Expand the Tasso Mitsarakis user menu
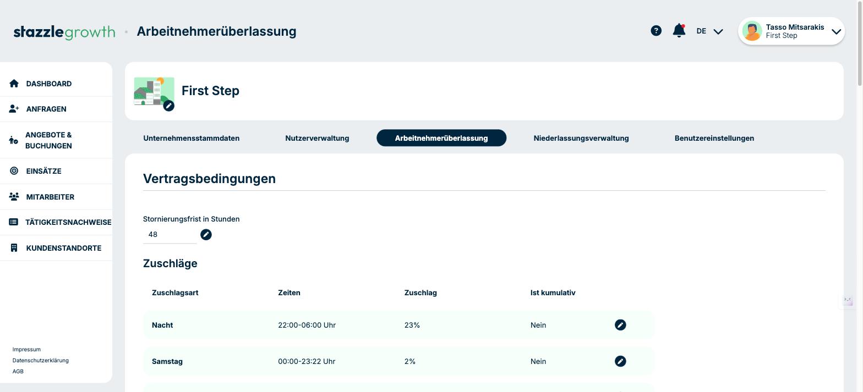 coord(791,31)
